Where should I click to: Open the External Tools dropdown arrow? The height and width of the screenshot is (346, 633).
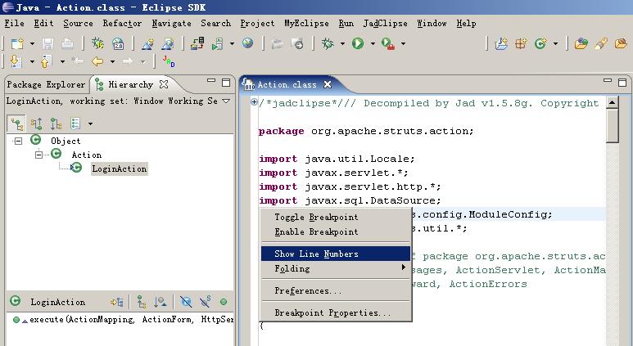point(403,43)
